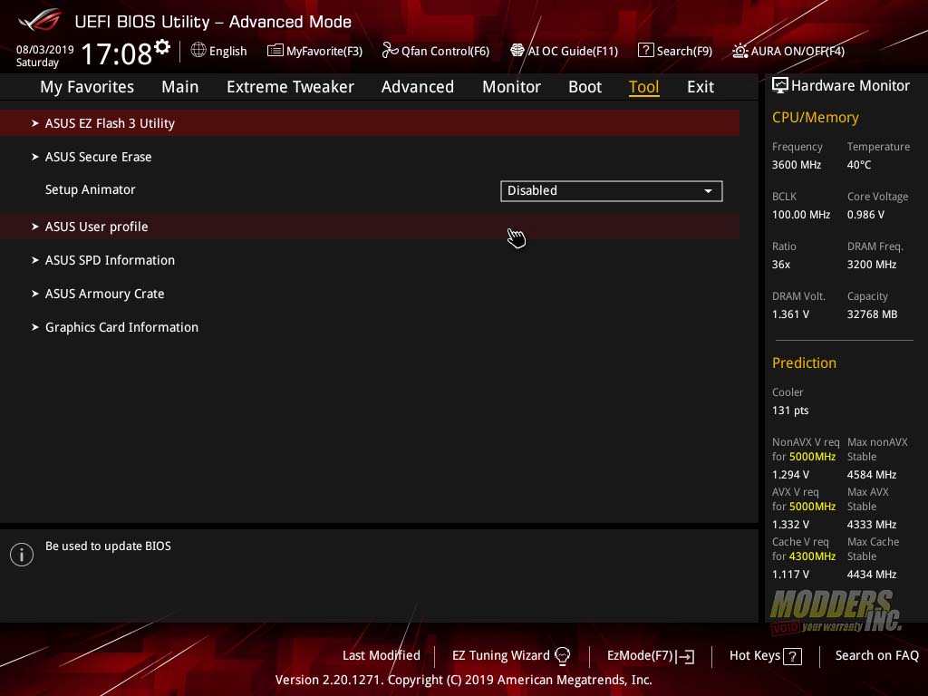Open the My Favorites tab
The image size is (928, 696).
click(x=87, y=87)
